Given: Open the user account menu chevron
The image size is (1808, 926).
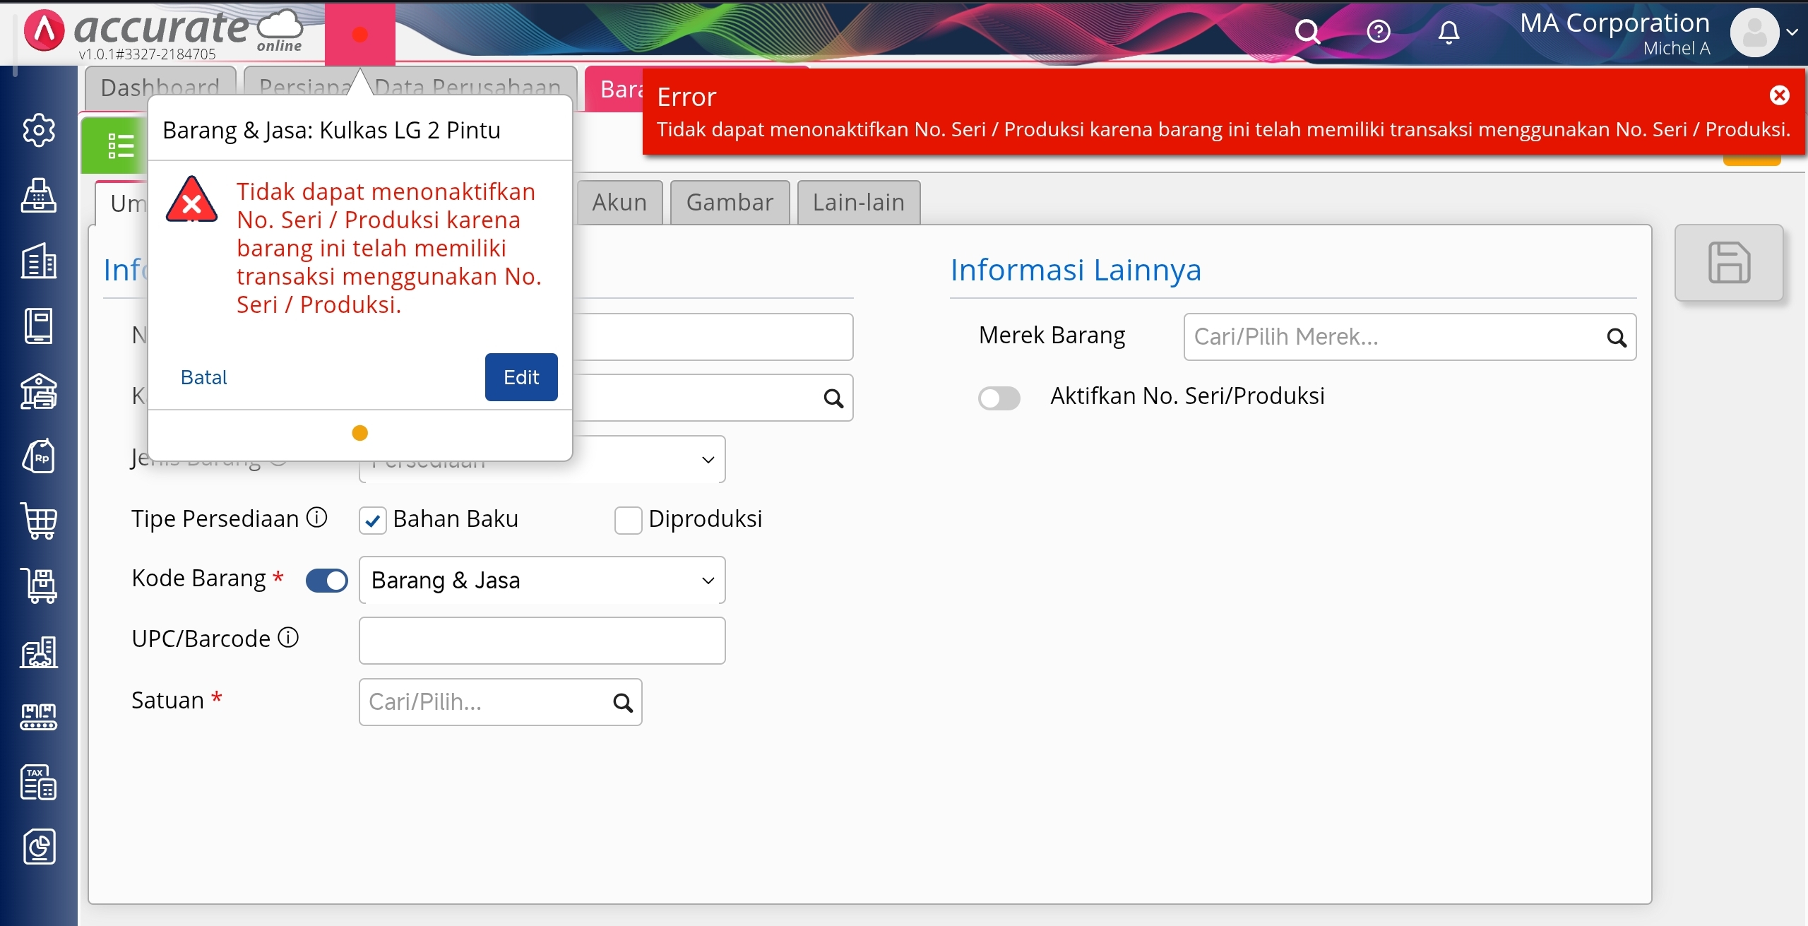Looking at the screenshot, I should [1792, 32].
